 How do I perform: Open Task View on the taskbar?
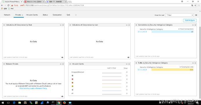pyautogui.click(x=8, y=103)
